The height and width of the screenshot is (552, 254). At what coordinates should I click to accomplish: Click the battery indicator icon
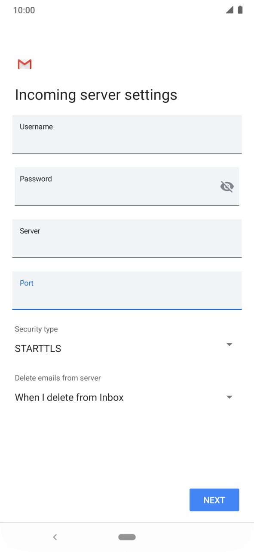pyautogui.click(x=241, y=10)
